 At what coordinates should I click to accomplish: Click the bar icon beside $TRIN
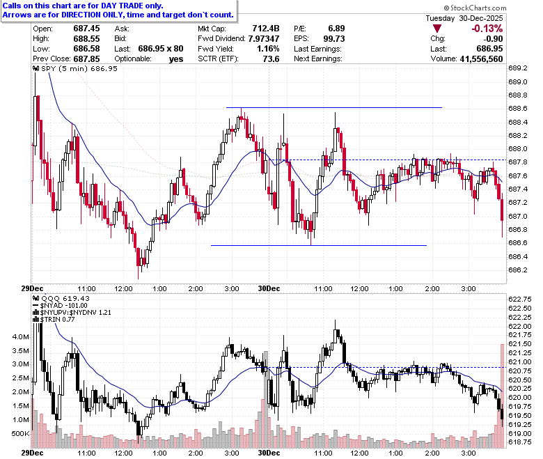click(x=36, y=320)
